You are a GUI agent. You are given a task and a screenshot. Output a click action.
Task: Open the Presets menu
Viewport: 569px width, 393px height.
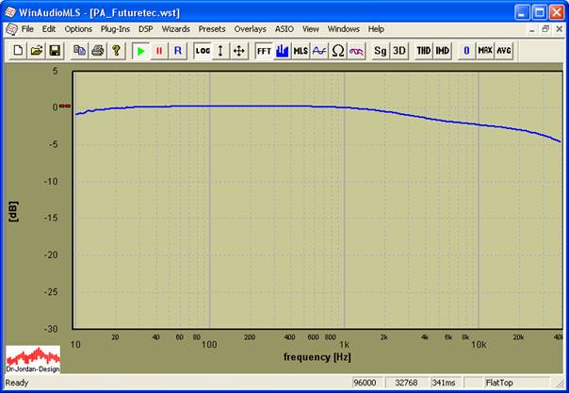(212, 29)
